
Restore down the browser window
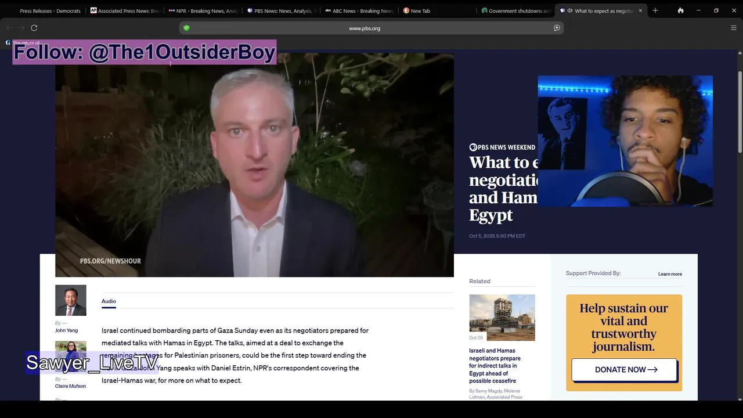click(x=716, y=10)
